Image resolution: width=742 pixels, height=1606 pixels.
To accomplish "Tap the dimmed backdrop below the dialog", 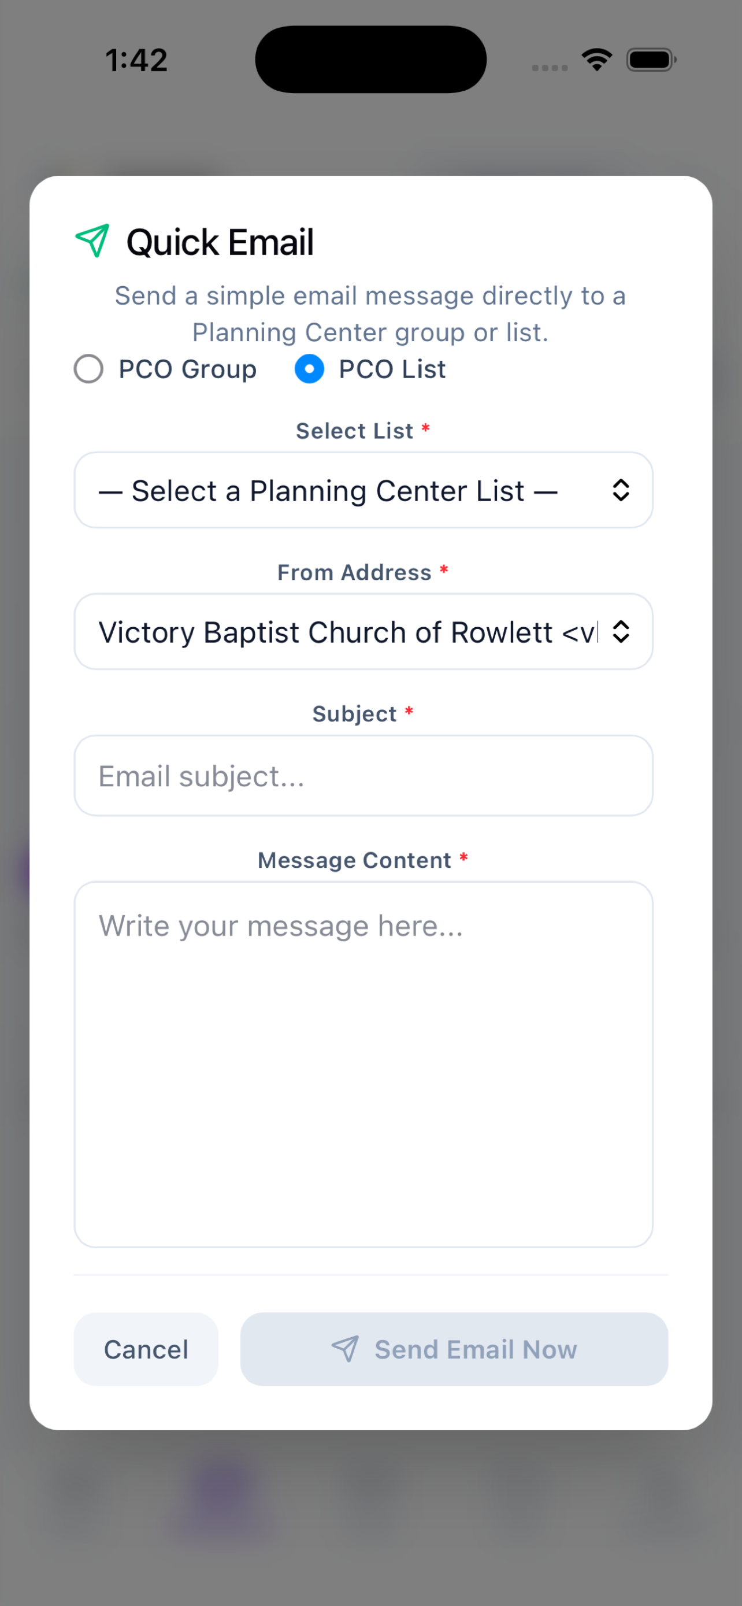I will 370,1521.
